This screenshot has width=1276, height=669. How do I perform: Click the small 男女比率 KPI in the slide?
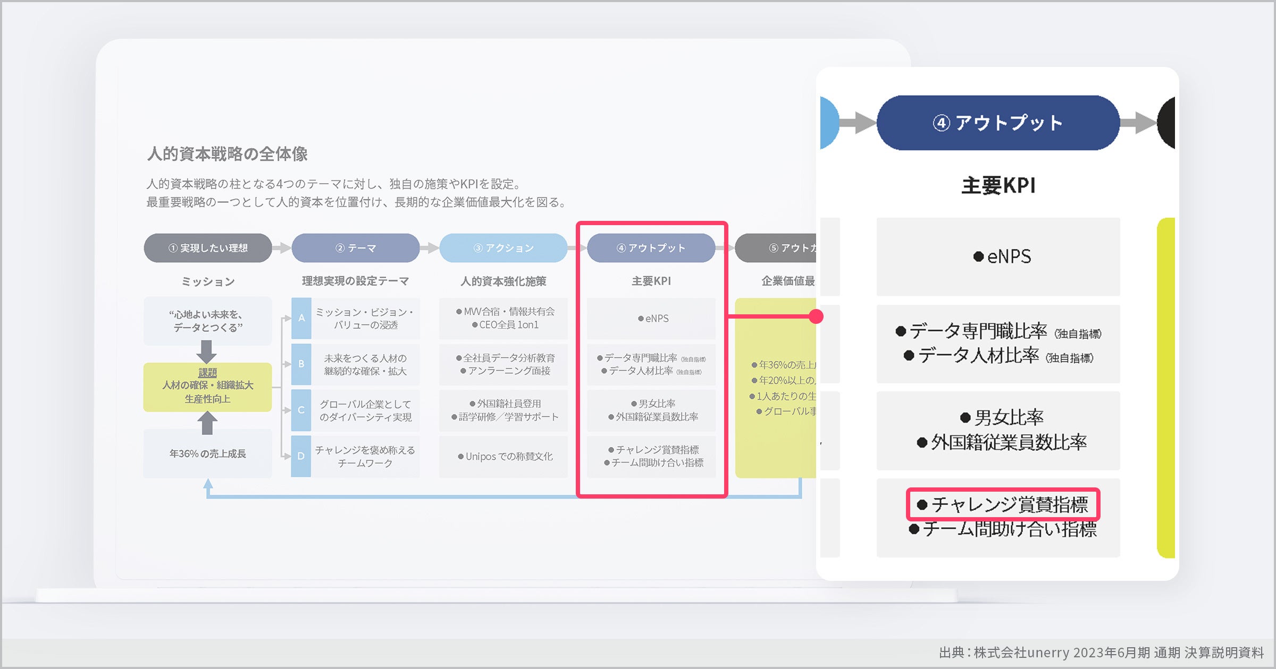coord(653,404)
